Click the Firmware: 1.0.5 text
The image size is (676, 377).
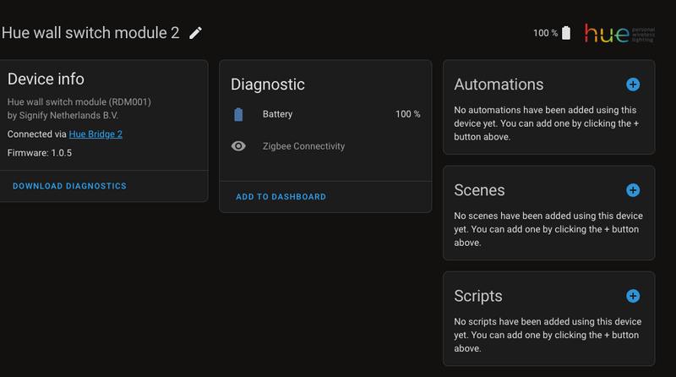41,154
